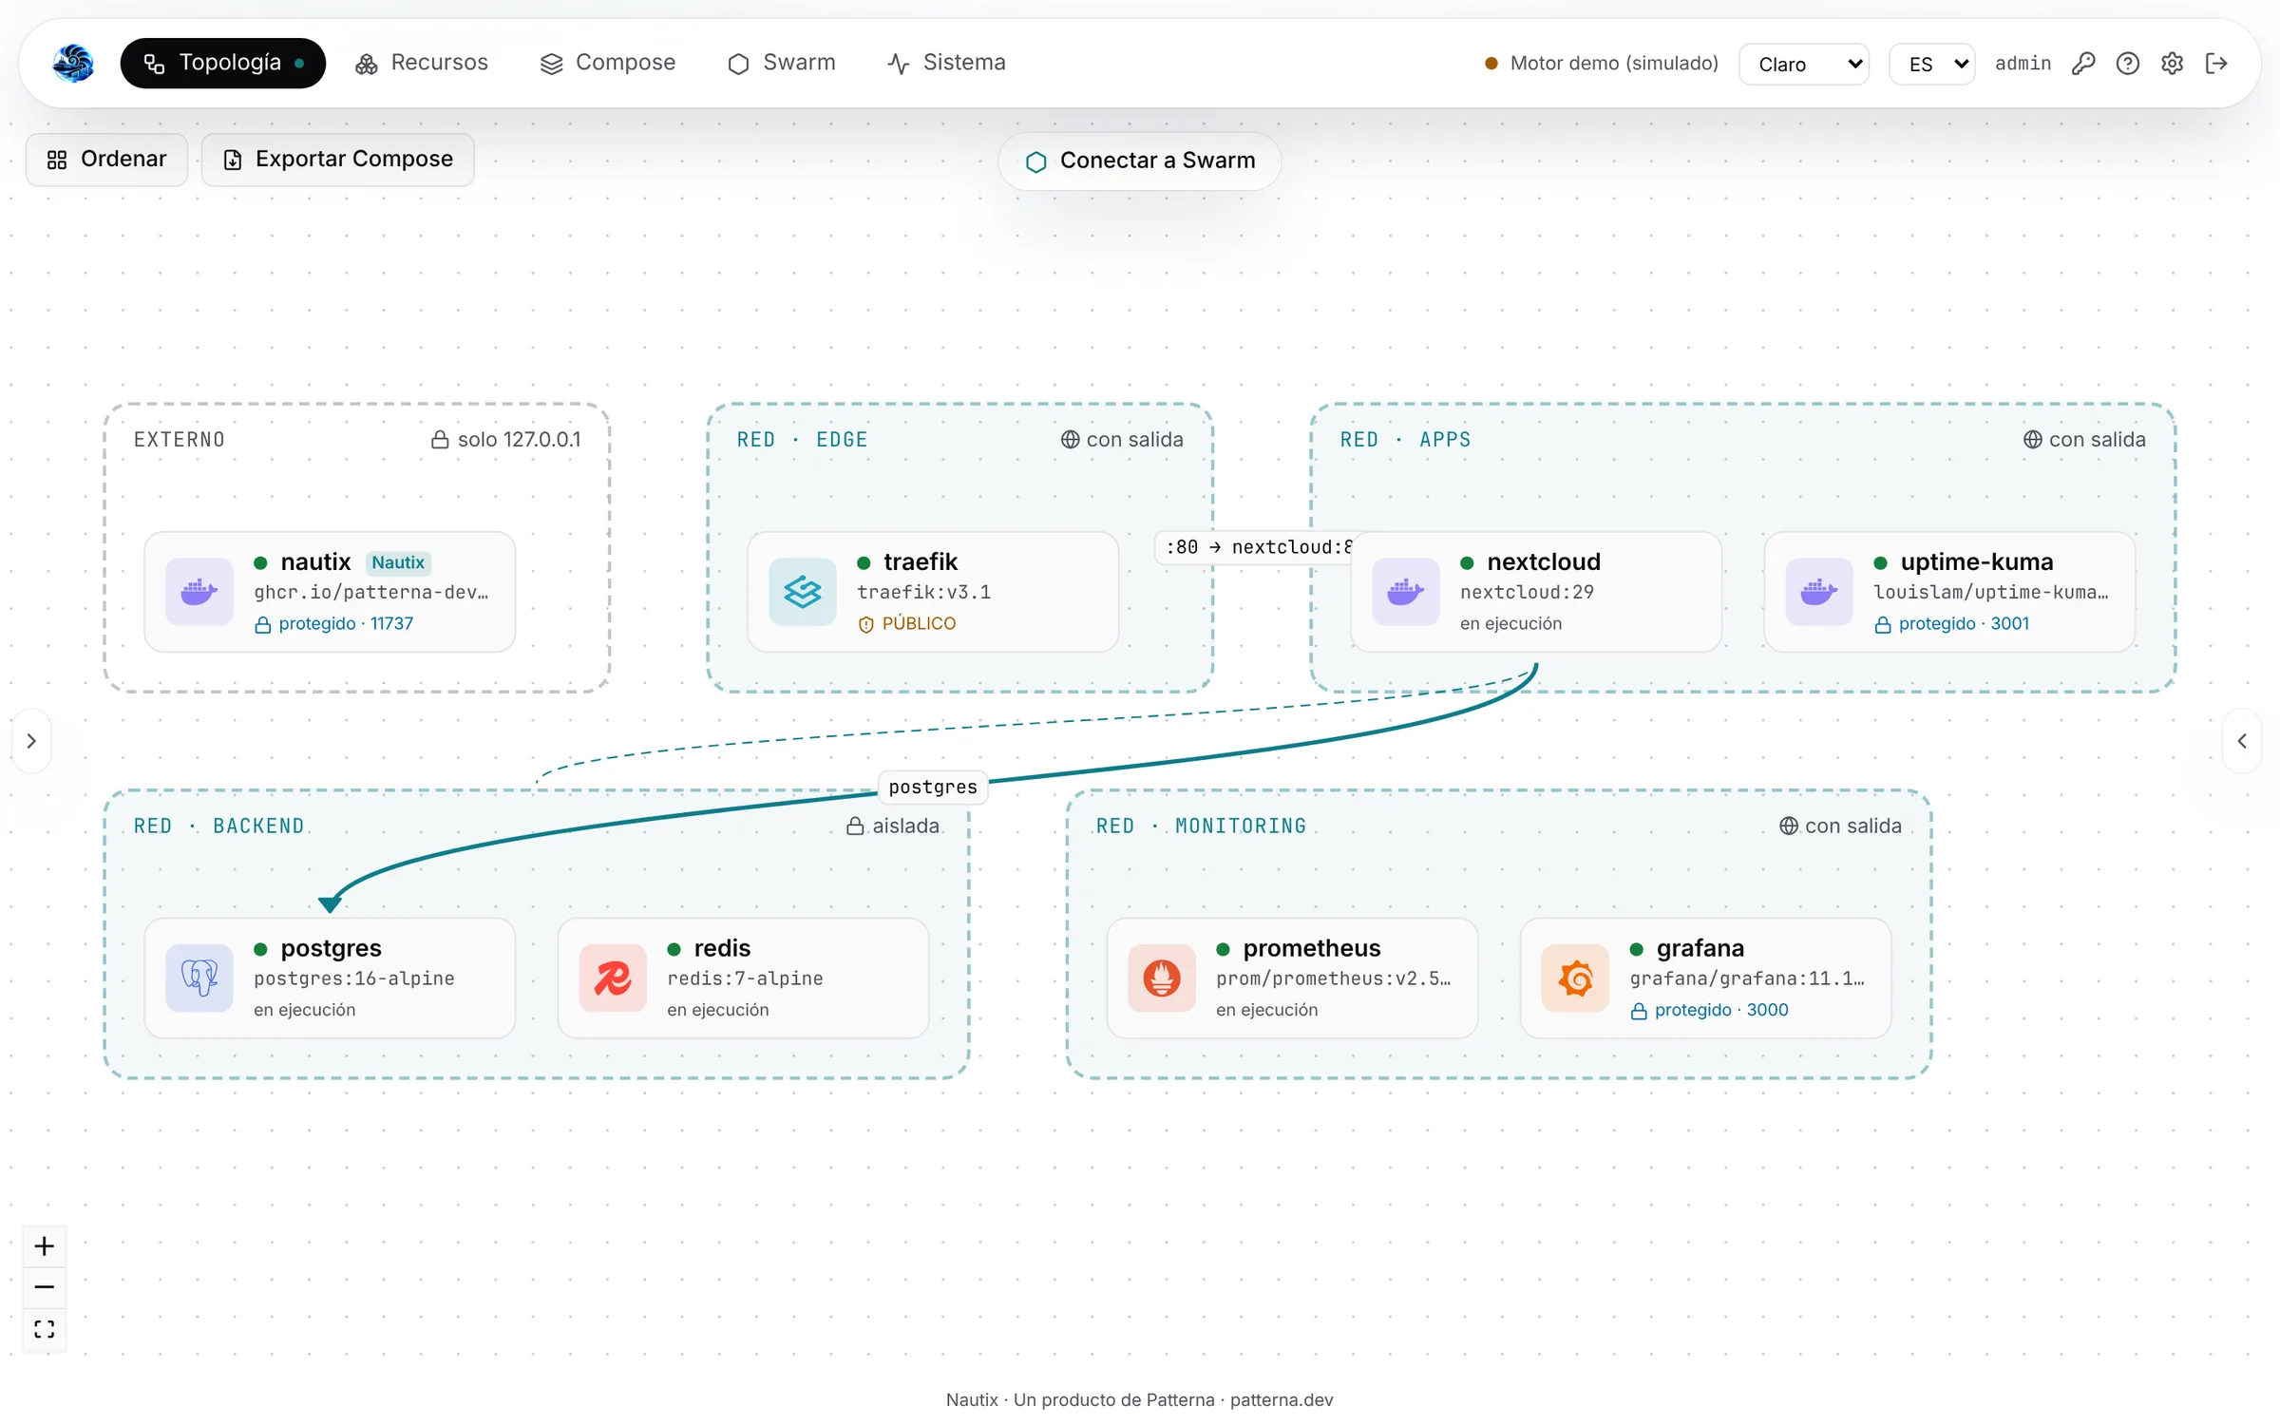Screen dimensions: 2280x1425
Task: Open the Compose tab
Action: (608, 64)
